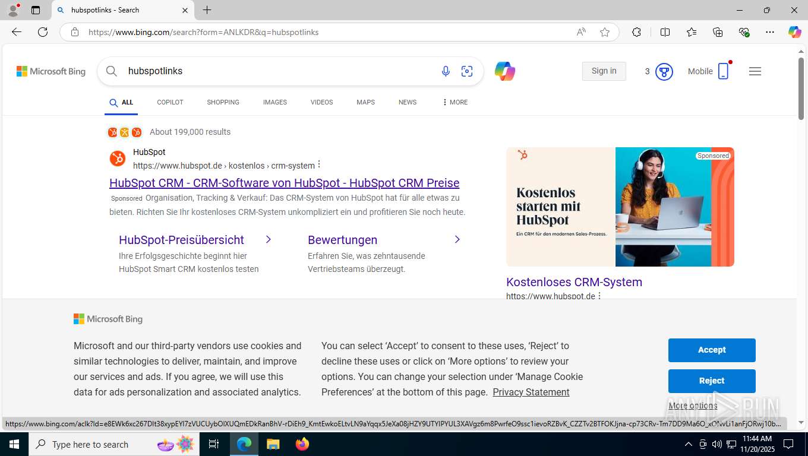The image size is (808, 456).
Task: Click the HubSpot sponsored ad image
Action: pos(620,207)
